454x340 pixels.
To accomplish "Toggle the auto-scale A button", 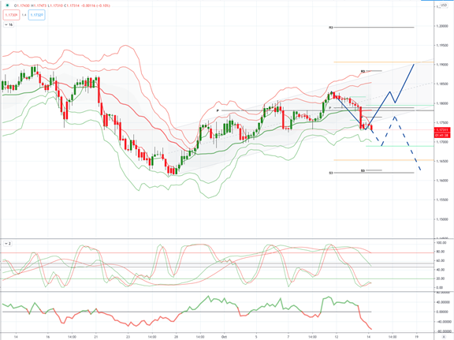I will [445, 337].
